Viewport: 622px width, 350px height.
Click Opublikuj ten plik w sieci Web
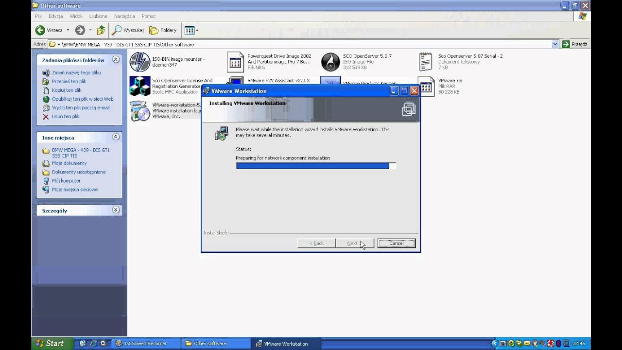(83, 99)
